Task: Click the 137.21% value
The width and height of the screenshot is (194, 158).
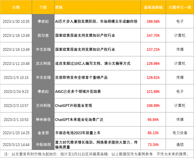Action: tap(153, 50)
